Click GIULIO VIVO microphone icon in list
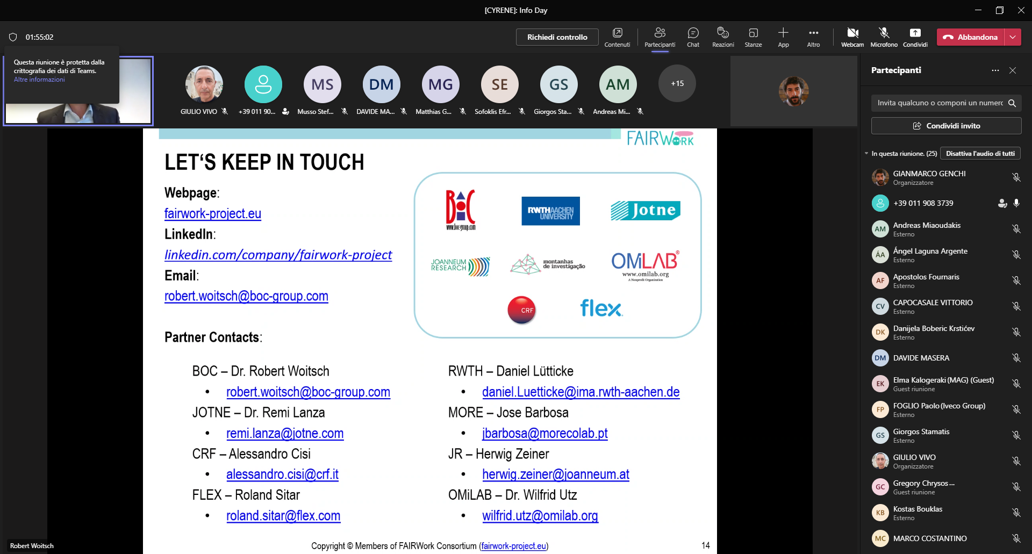The width and height of the screenshot is (1032, 554). [x=1016, y=461]
